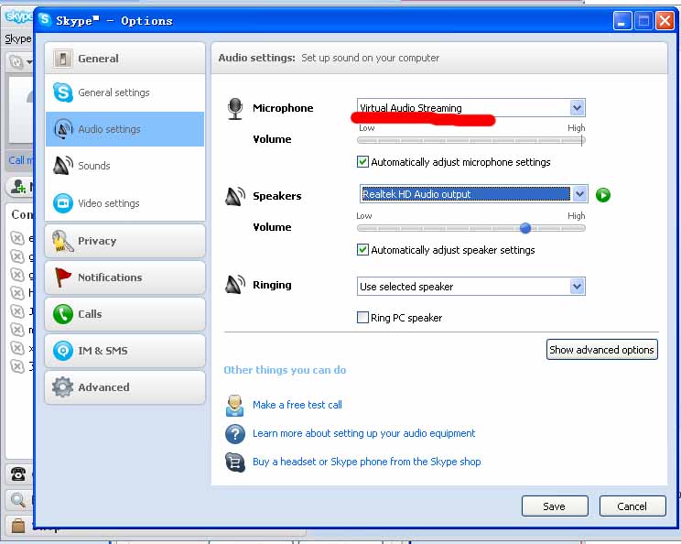The height and width of the screenshot is (544, 681).
Task: Click Make a free test call link
Action: pos(297,405)
